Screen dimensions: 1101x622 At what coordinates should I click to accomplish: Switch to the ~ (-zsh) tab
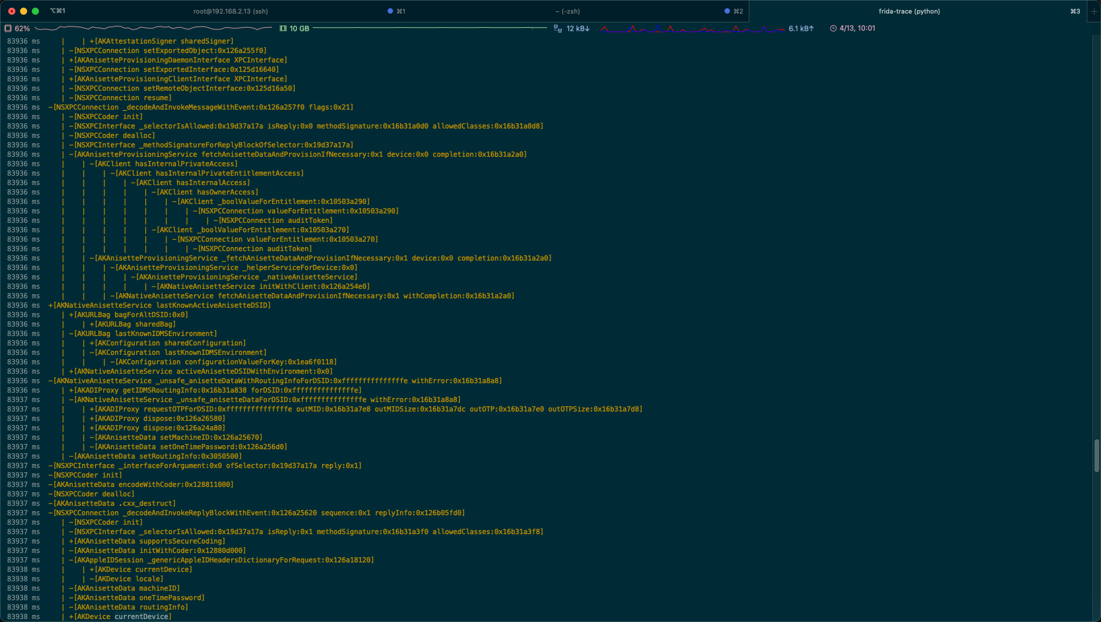pos(567,11)
